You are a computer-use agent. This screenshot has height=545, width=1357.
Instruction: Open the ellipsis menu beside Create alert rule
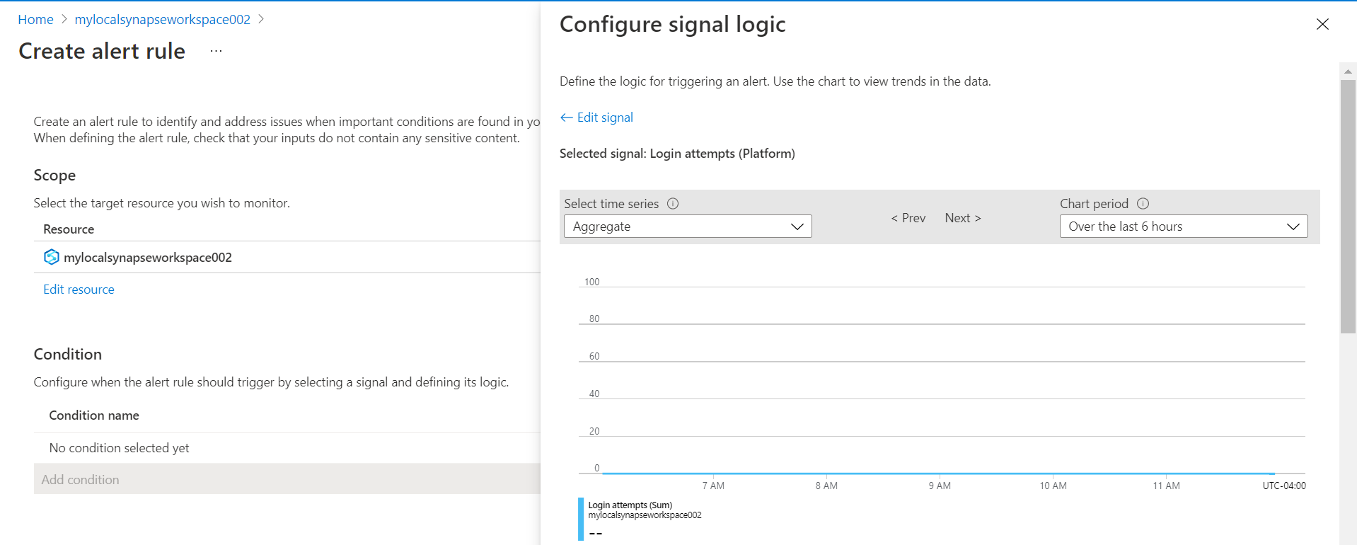click(x=216, y=51)
